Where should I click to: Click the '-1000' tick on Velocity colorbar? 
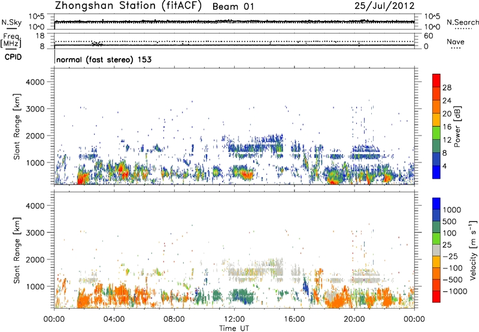pyautogui.click(x=455, y=291)
